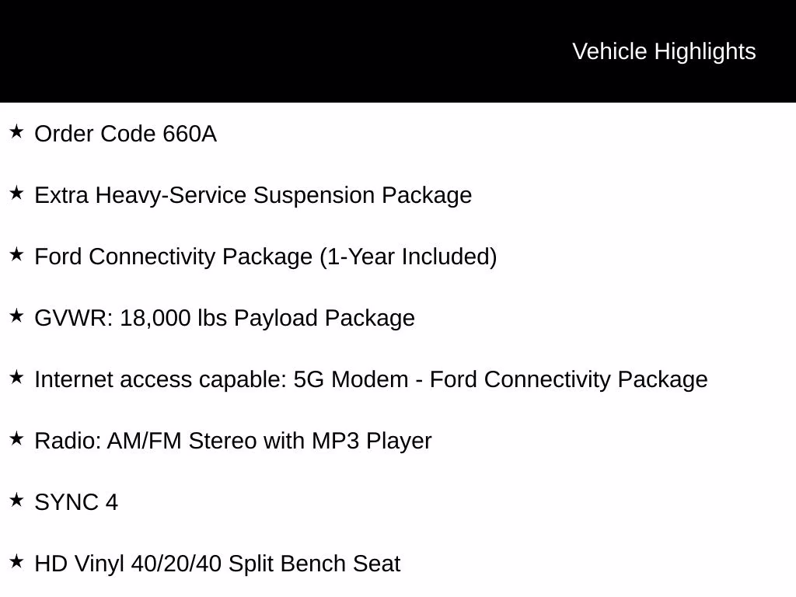Select GVWR: 18,000 lbs Payload Package text
The image size is (796, 597).
pos(225,318)
